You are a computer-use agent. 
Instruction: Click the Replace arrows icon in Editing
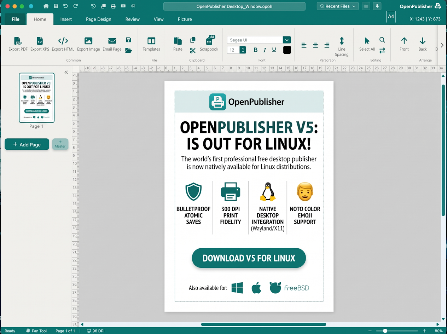coord(382,50)
